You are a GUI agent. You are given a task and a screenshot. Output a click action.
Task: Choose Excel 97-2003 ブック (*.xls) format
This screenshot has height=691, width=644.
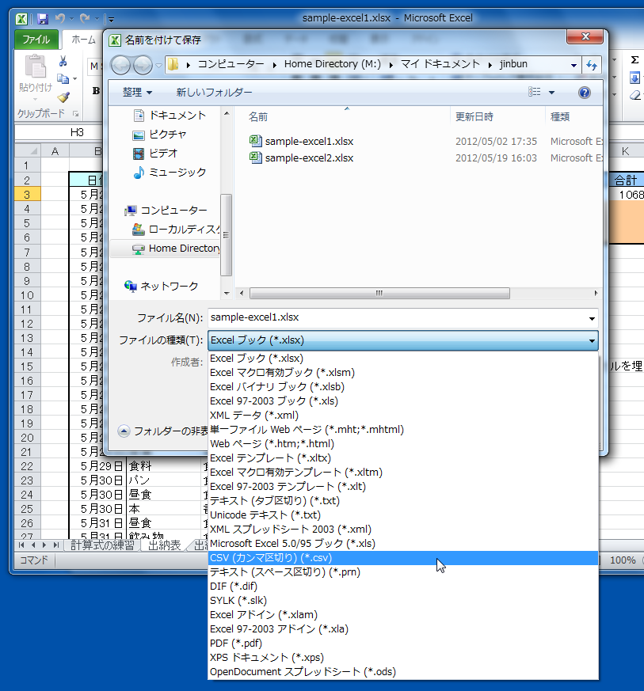coord(403,401)
